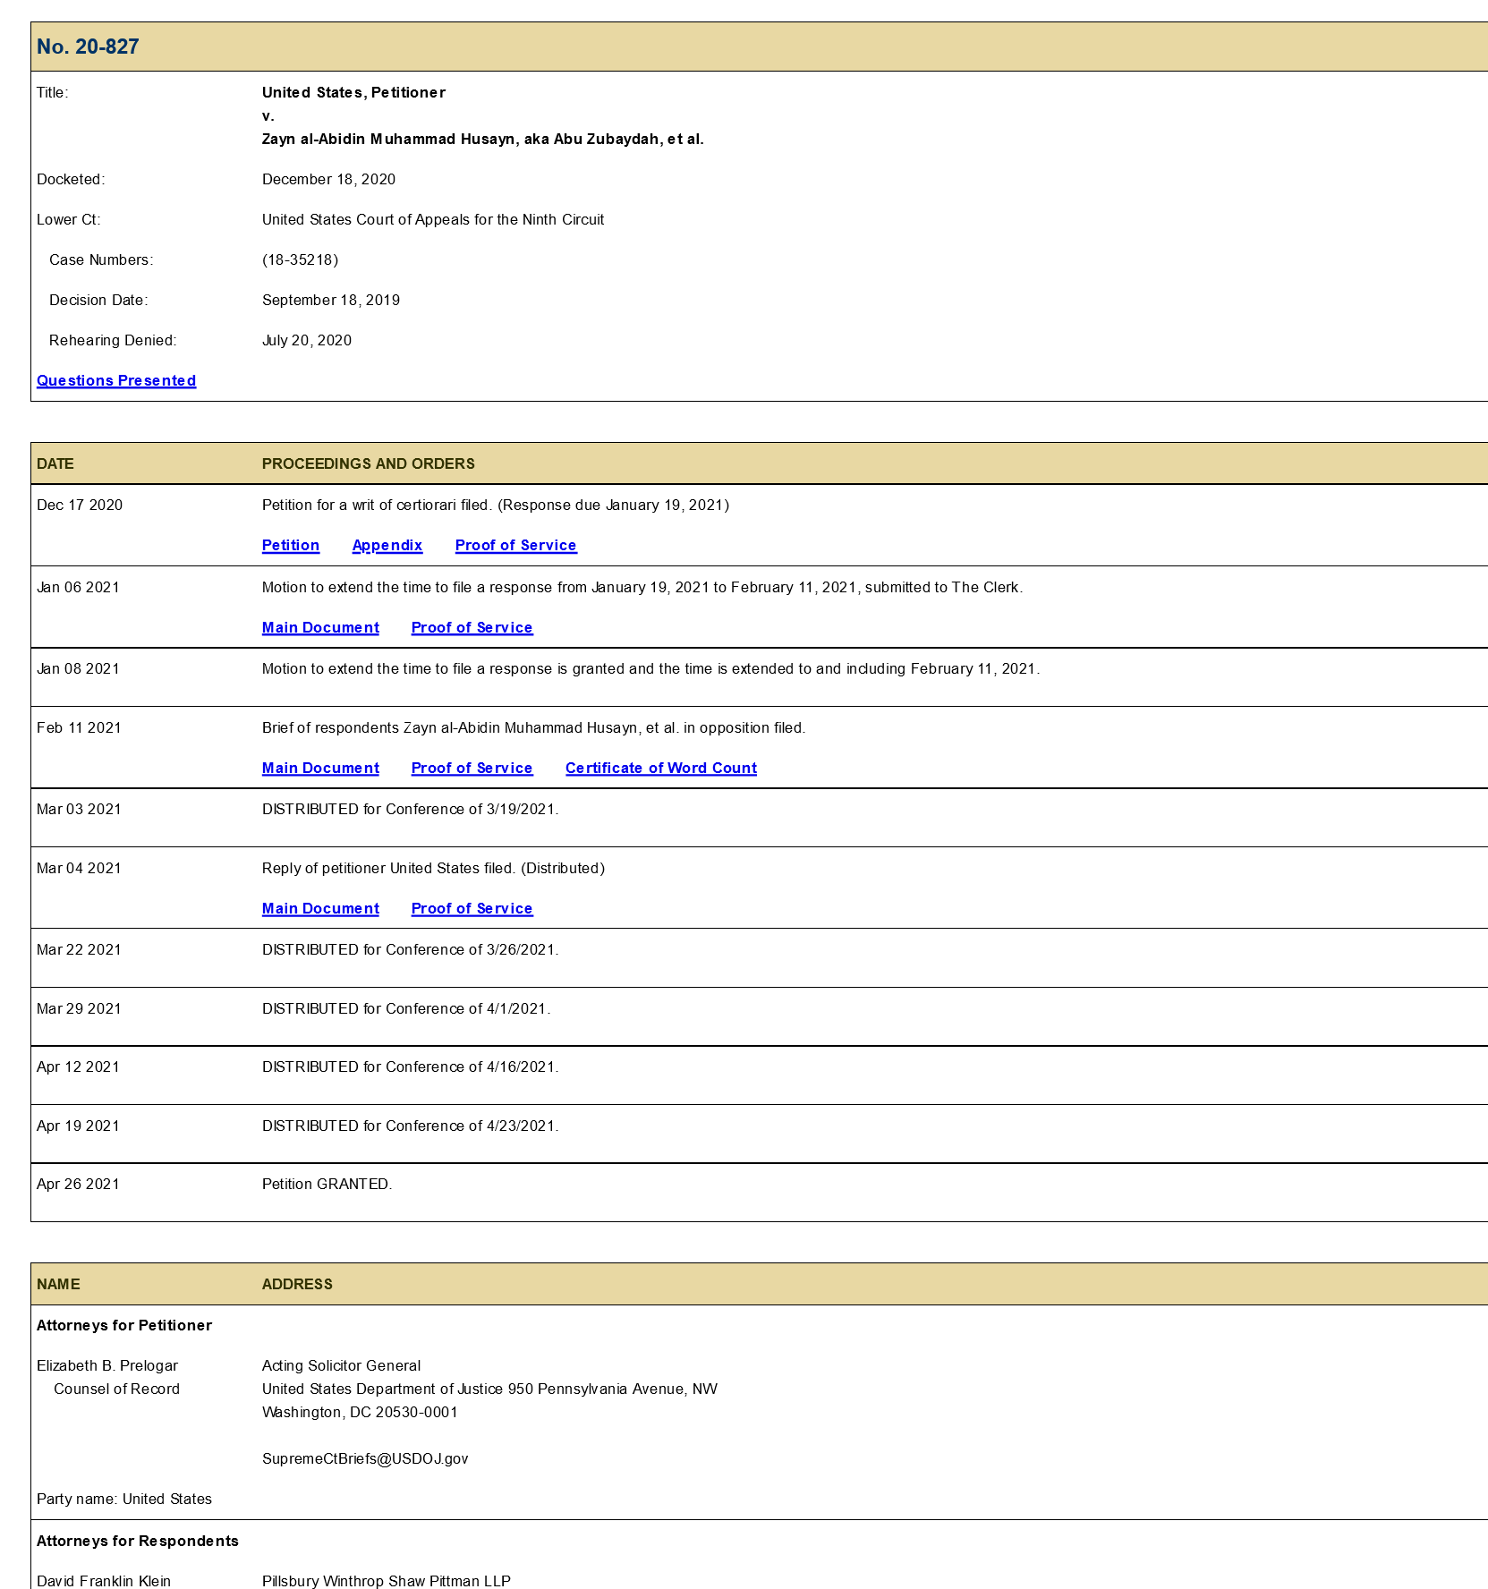Click entry for Conference of 3/26/2021
The width and height of the screenshot is (1488, 1589).
pos(410,949)
